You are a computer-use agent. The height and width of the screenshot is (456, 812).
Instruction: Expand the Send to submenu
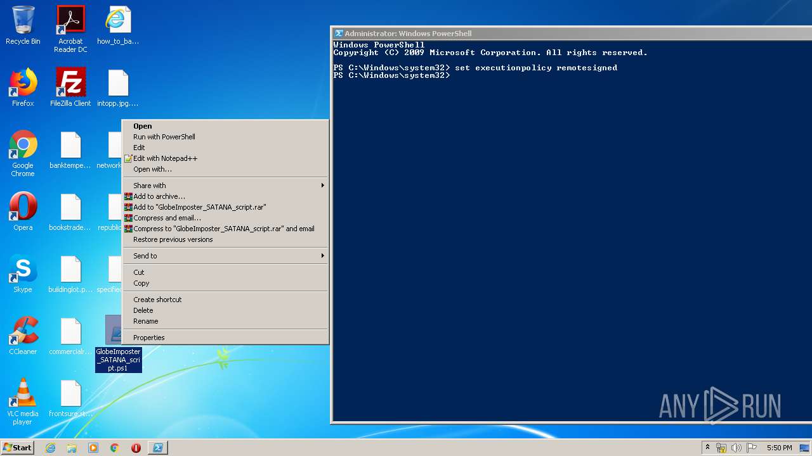pyautogui.click(x=225, y=256)
